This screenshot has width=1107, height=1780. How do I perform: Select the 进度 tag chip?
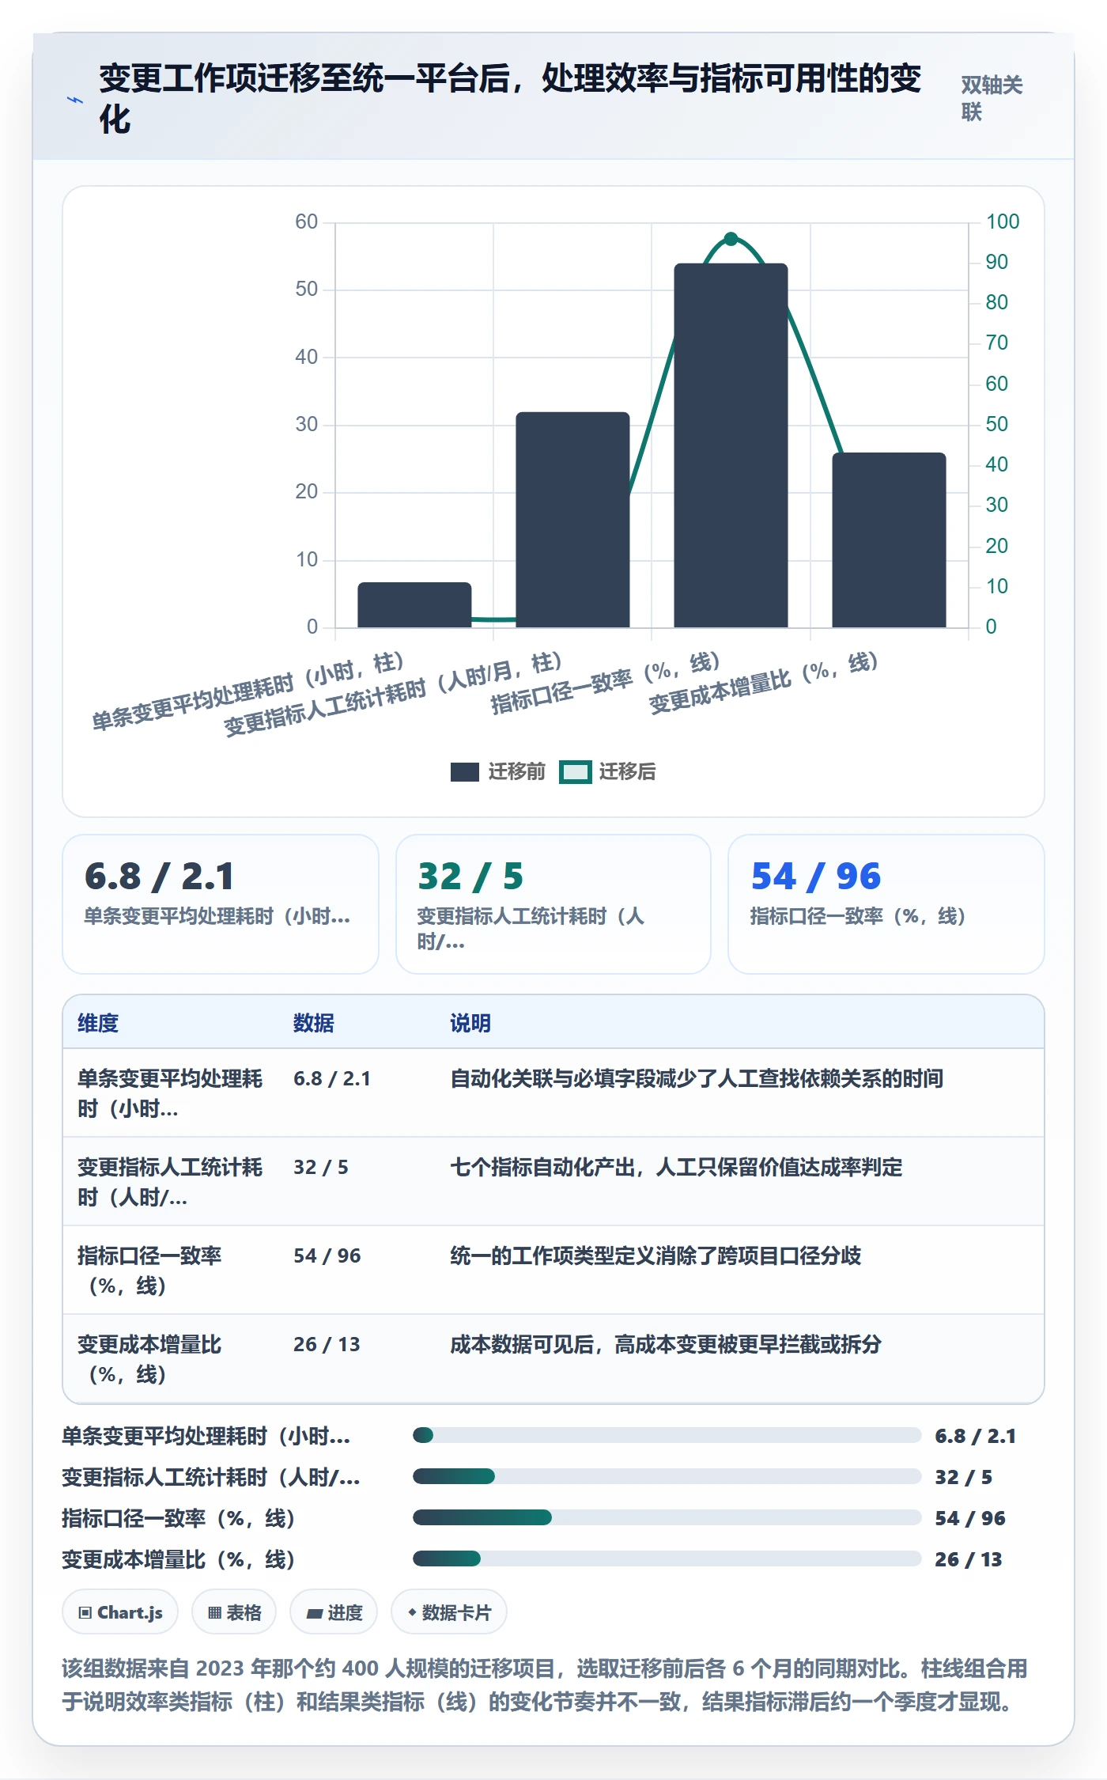tap(334, 1611)
